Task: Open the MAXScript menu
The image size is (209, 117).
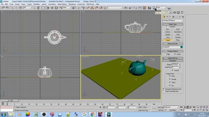Action: pyautogui.click(x=90, y=4)
